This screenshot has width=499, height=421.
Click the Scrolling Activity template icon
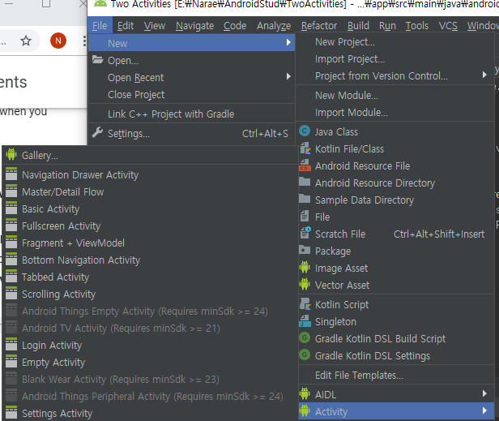[x=11, y=294]
